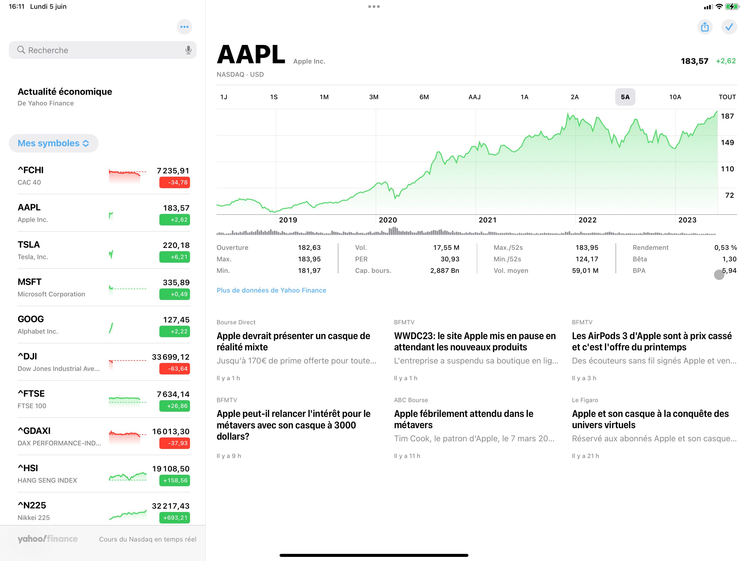Open Actualité économique from Yahoo Finance
748x561 pixels.
(65, 97)
